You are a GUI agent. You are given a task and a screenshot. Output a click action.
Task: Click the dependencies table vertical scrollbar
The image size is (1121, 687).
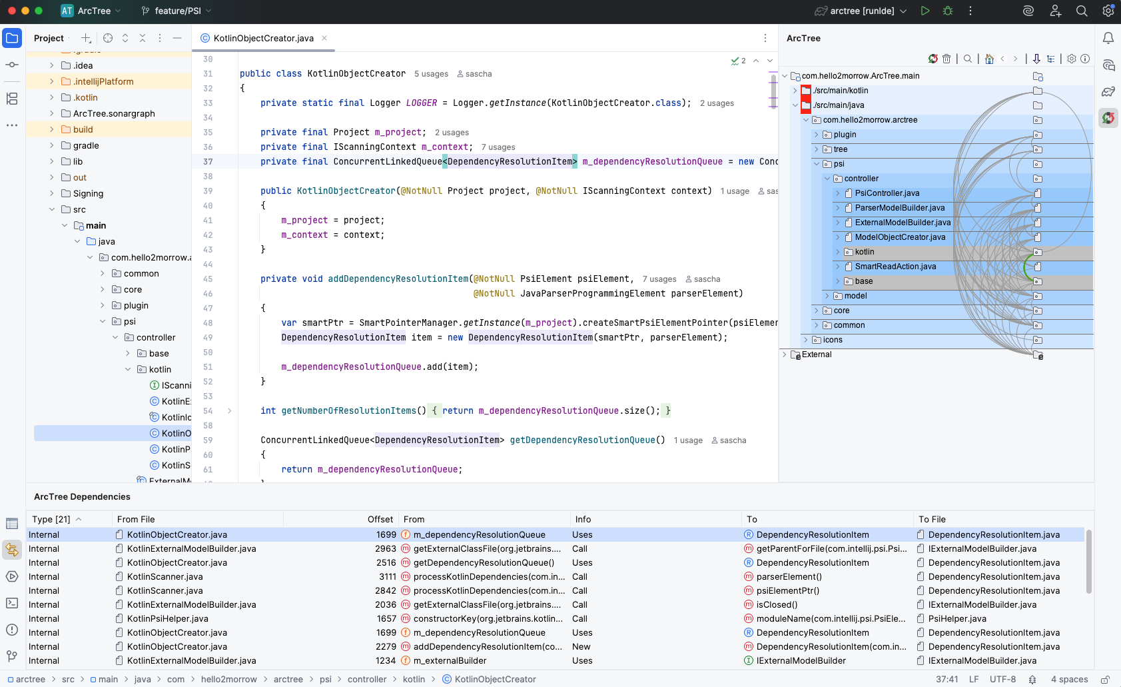click(1089, 561)
